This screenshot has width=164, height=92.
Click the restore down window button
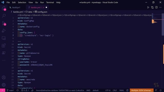tap(153, 2)
